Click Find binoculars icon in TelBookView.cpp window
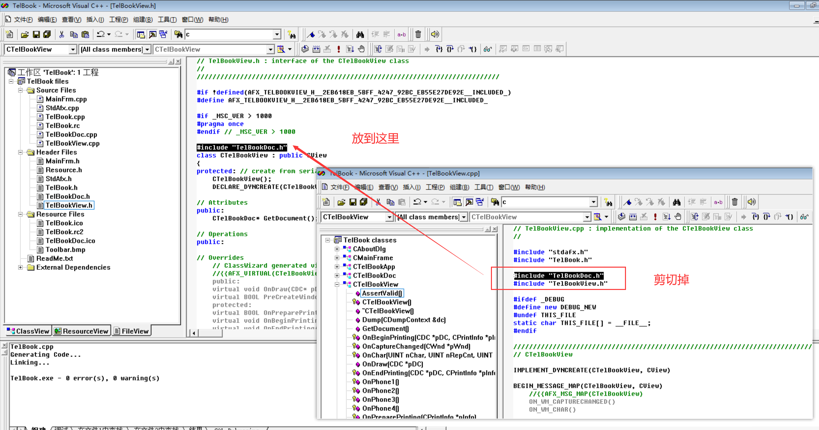 [677, 202]
